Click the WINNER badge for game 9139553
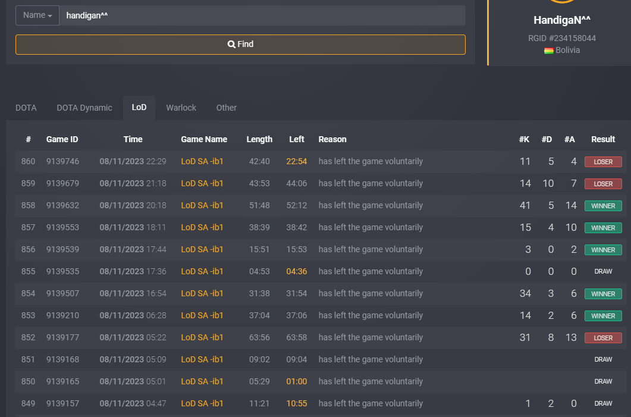This screenshot has width=631, height=417. [603, 228]
